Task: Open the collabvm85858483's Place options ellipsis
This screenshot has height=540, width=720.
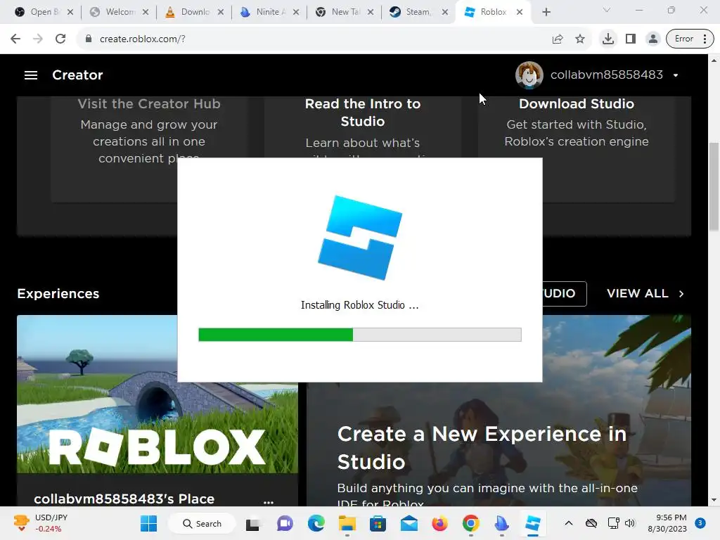Action: 269,502
